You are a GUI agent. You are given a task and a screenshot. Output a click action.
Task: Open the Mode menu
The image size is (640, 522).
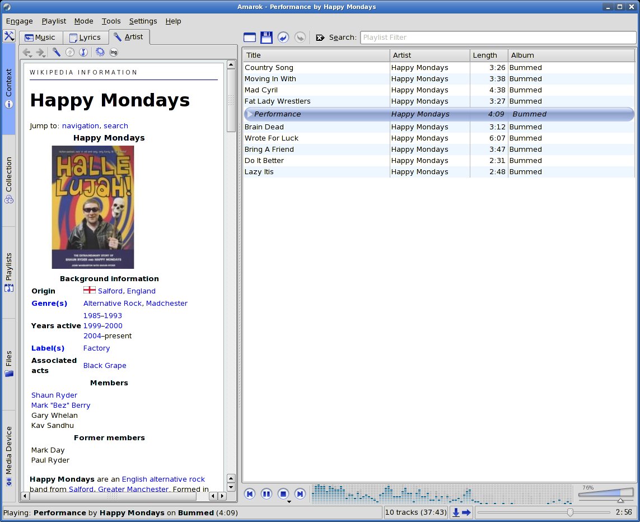[x=83, y=21]
